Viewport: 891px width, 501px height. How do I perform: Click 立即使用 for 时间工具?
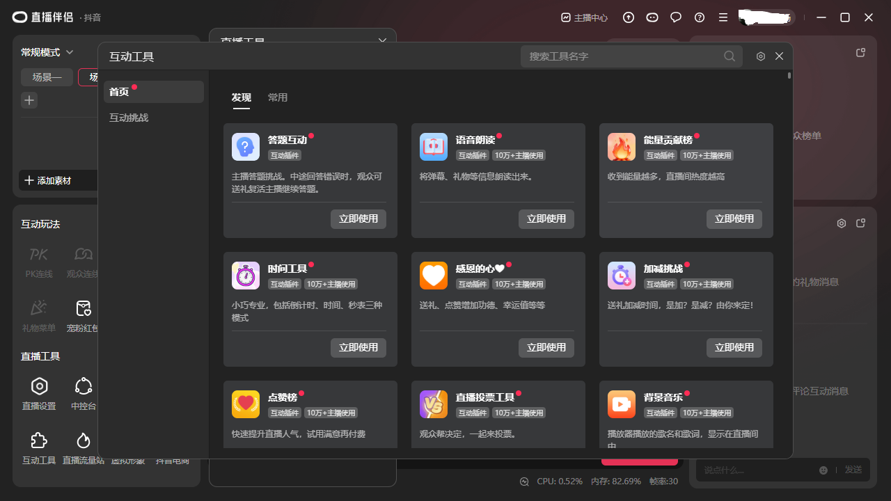pos(358,347)
